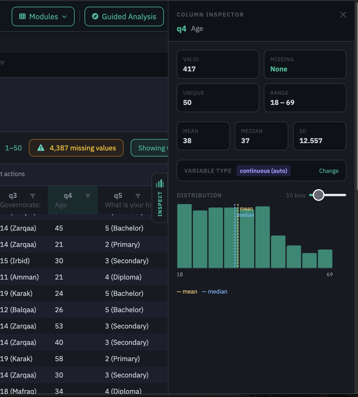The image size is (358, 397).
Task: Click the Modules chevron arrow
Action: click(x=64, y=17)
